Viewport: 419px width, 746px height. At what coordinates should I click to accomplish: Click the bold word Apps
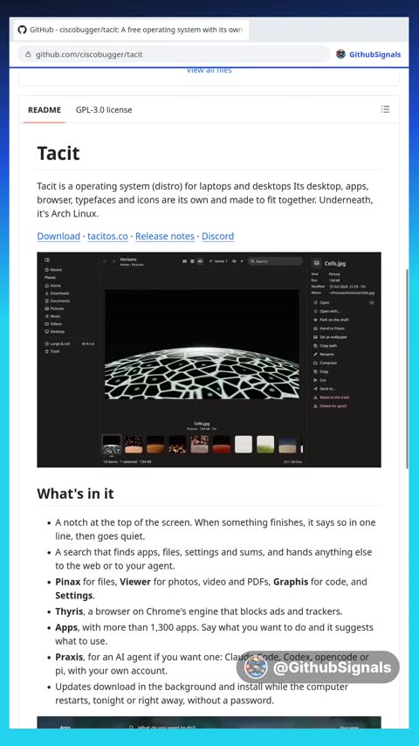(66, 627)
